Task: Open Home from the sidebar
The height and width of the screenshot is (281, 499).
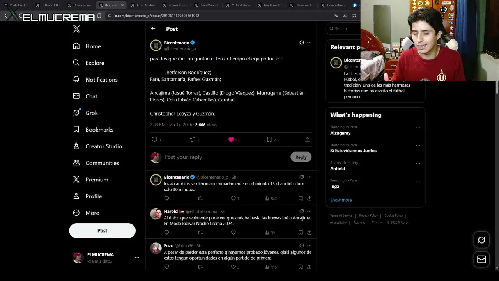Action: coord(87,46)
